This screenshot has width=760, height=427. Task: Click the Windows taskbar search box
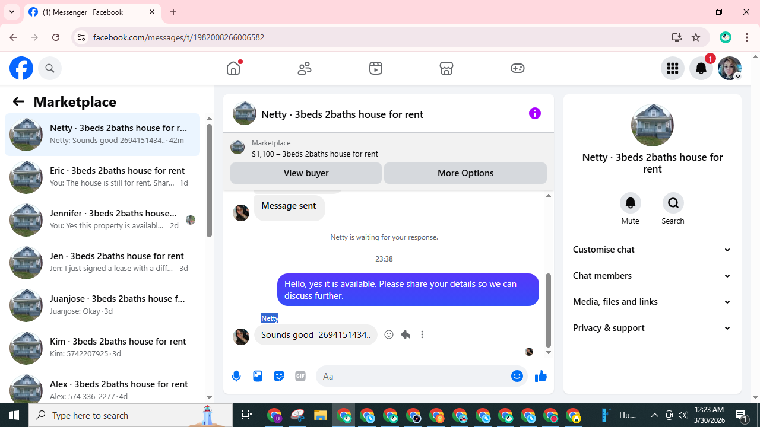coord(131,415)
